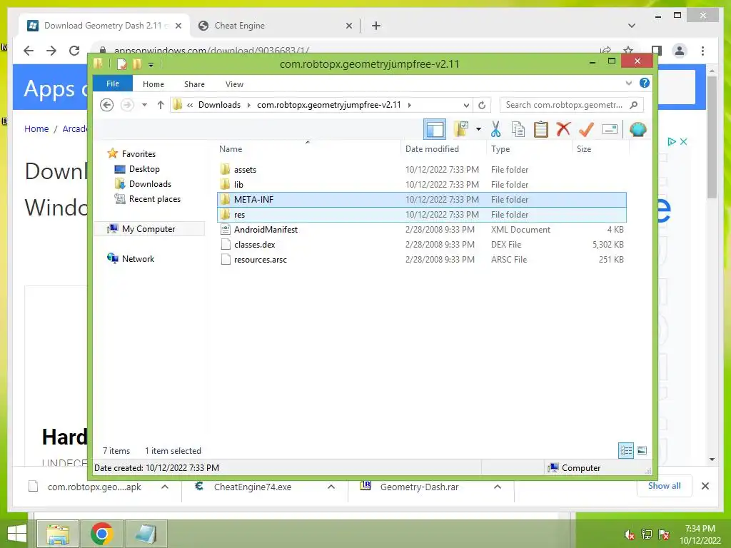
Task: Select the resources.arsc file
Action: pyautogui.click(x=421, y=259)
